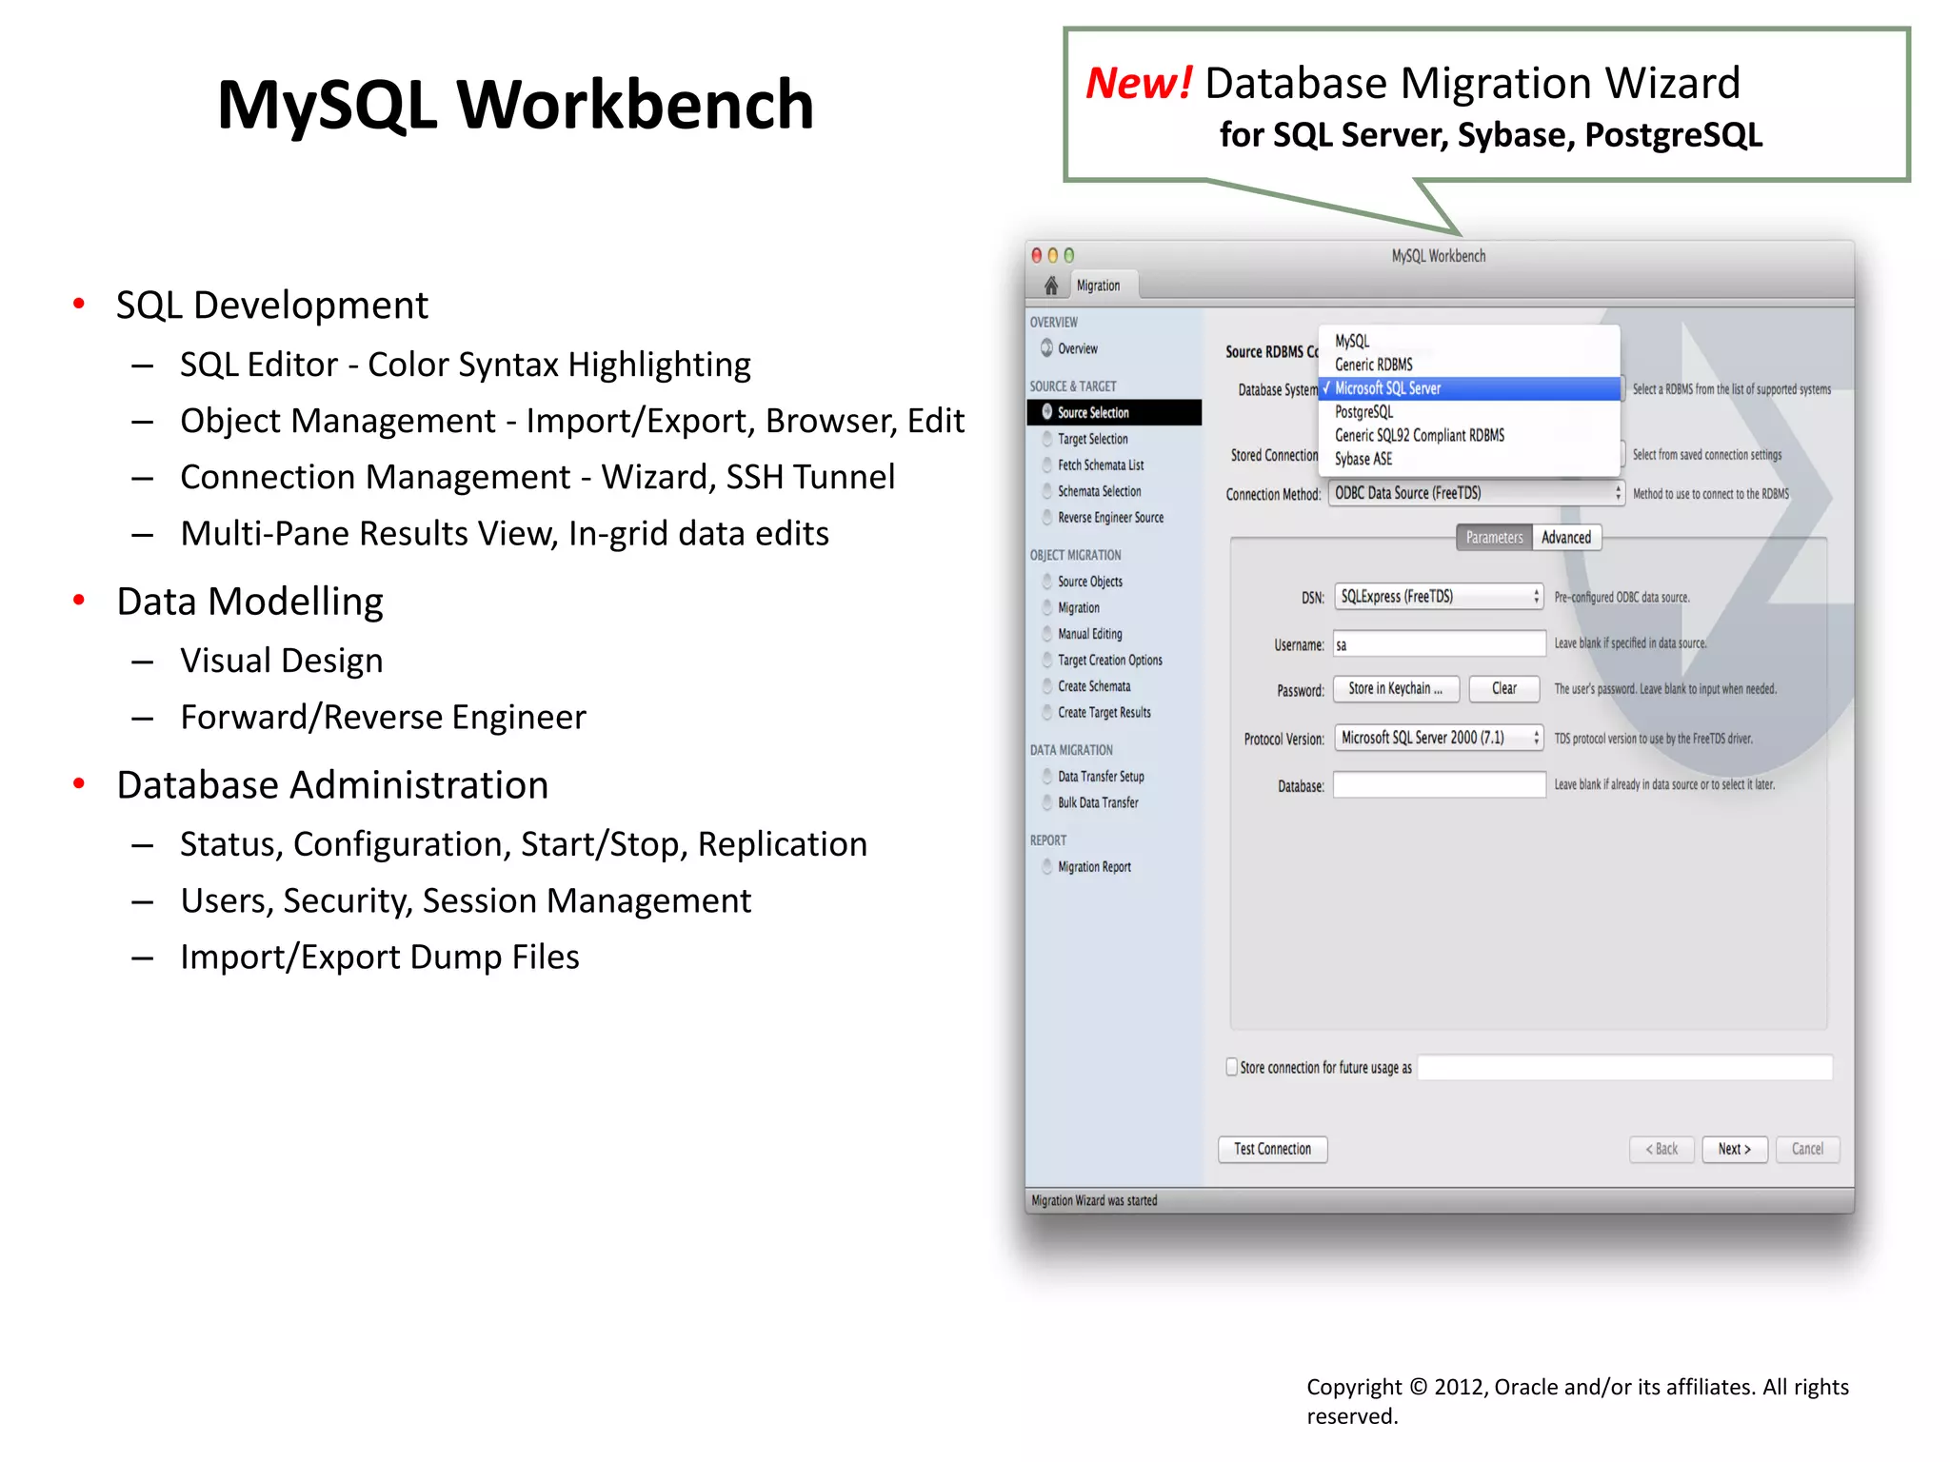Open Protocol Version dropdown
The height and width of the screenshot is (1462, 1950).
(x=1439, y=738)
